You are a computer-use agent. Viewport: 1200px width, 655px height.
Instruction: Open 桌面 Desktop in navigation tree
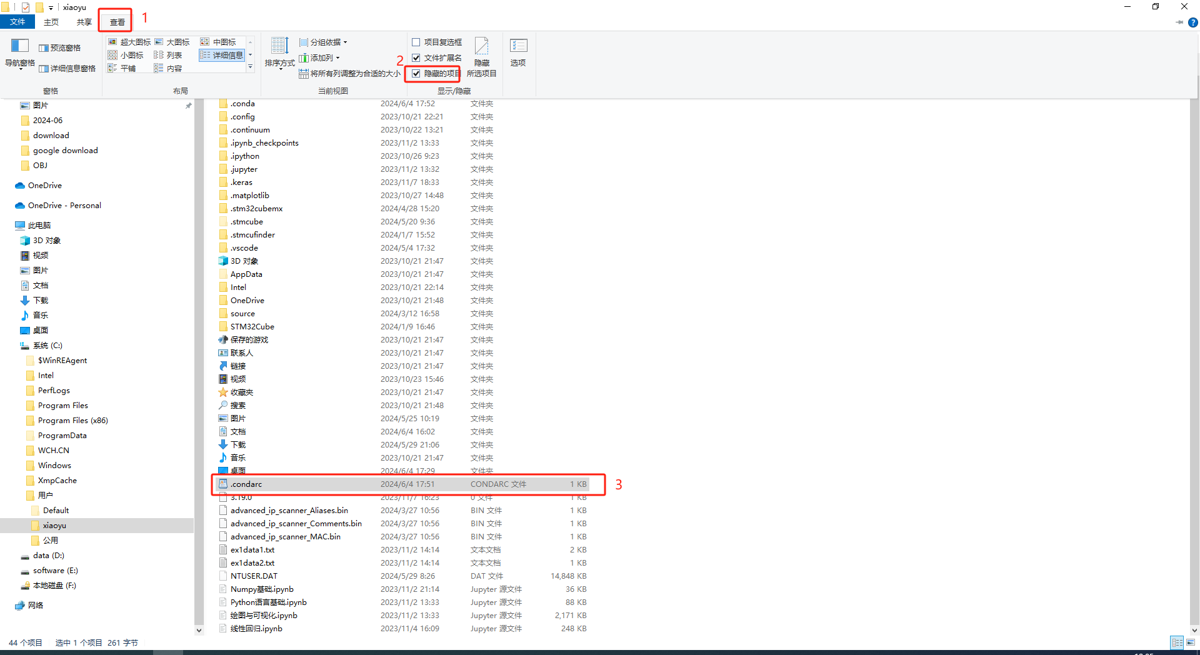(35, 331)
